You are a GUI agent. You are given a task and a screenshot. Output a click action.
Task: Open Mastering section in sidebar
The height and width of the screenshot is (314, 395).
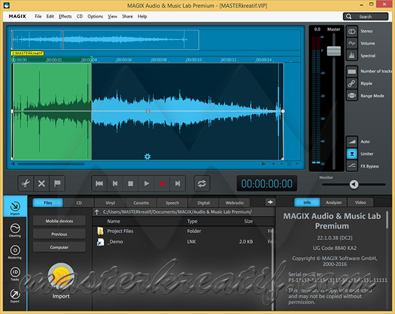pos(15,252)
